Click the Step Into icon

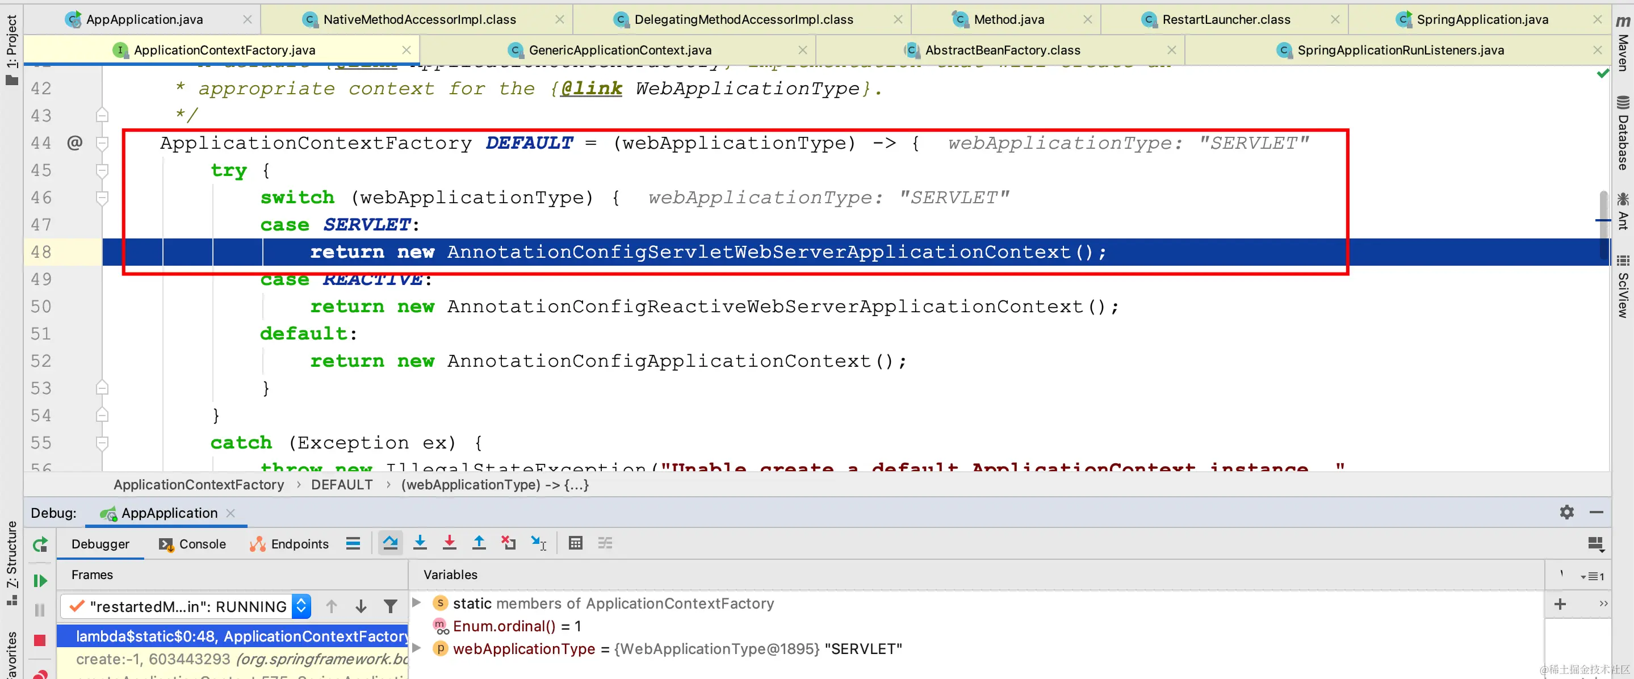[x=420, y=543]
